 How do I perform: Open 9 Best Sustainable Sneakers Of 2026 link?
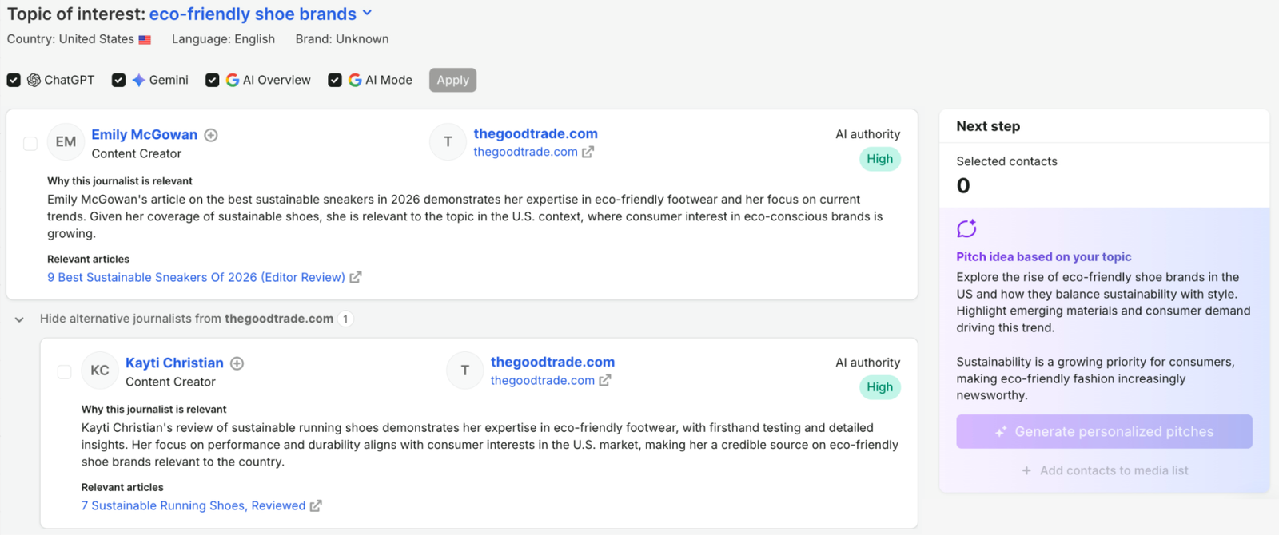(x=196, y=277)
